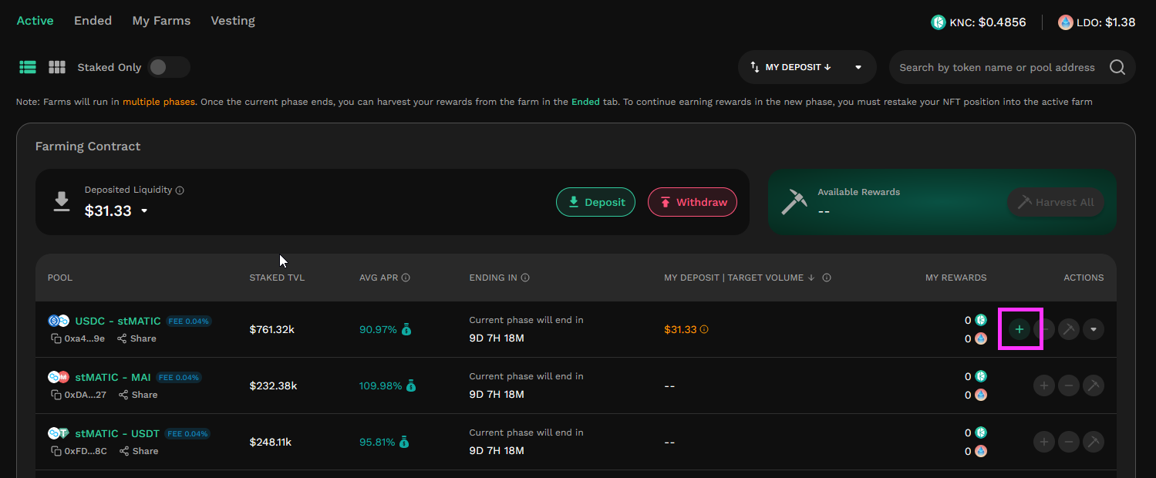1156x478 pixels.
Task: Open the USDC - stMATIC pool link
Action: click(118, 321)
